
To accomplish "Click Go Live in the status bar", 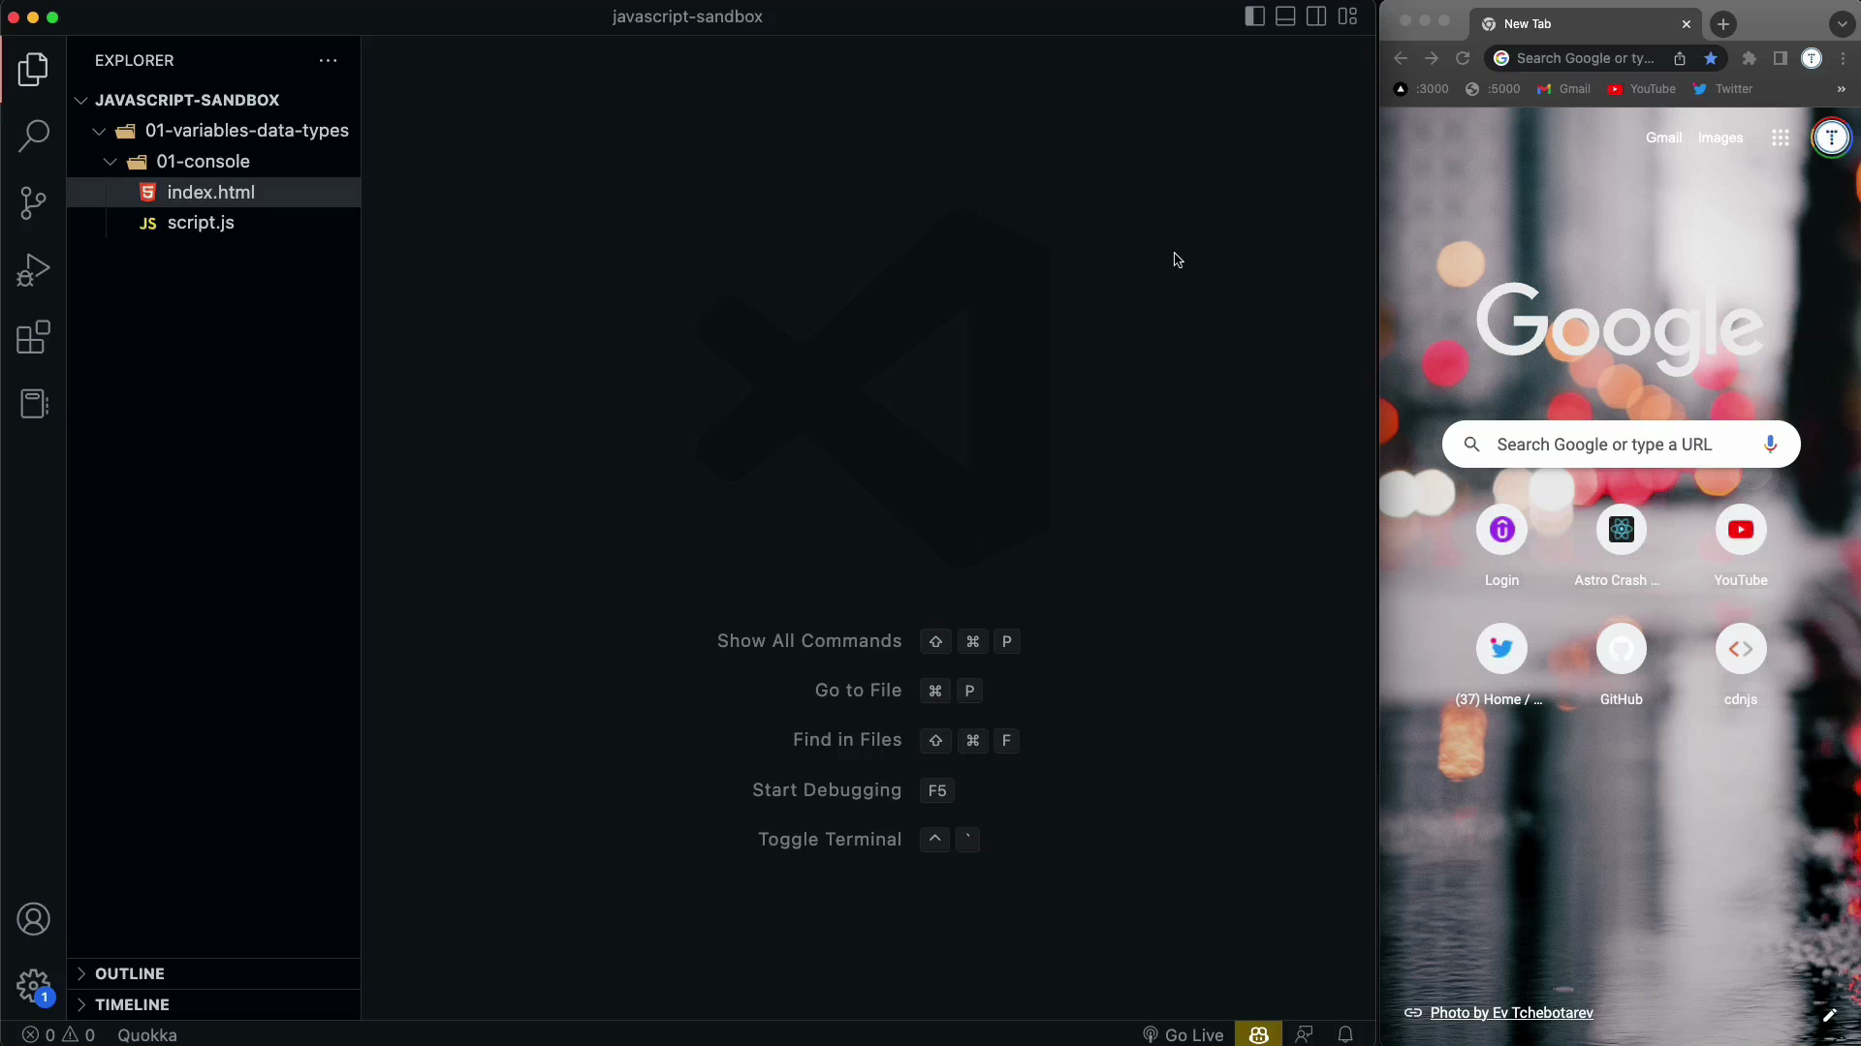I will 1183,1034.
